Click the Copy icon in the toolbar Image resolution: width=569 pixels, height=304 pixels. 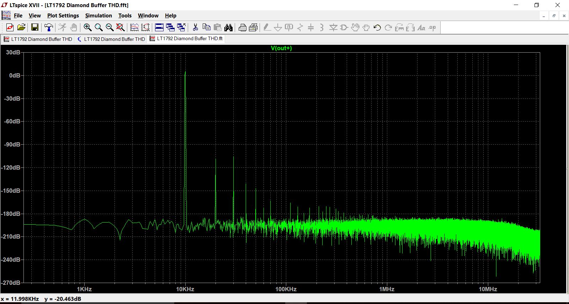(x=206, y=27)
